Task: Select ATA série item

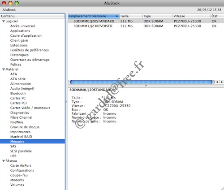Action: tap(18, 79)
